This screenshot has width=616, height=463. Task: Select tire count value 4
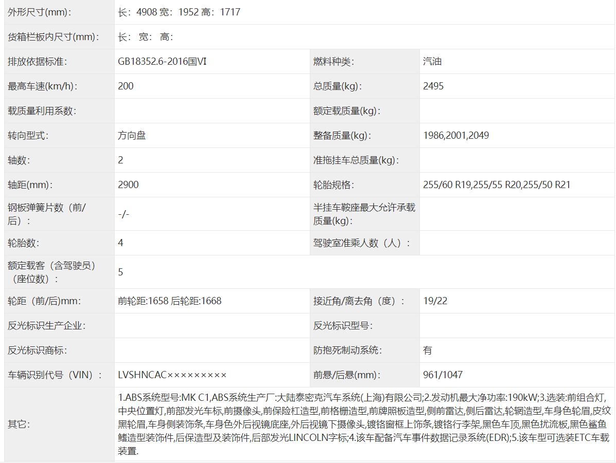(120, 243)
